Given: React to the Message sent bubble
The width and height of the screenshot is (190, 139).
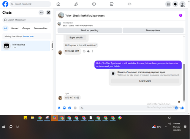Looking at the screenshot, I should point(84,51).
